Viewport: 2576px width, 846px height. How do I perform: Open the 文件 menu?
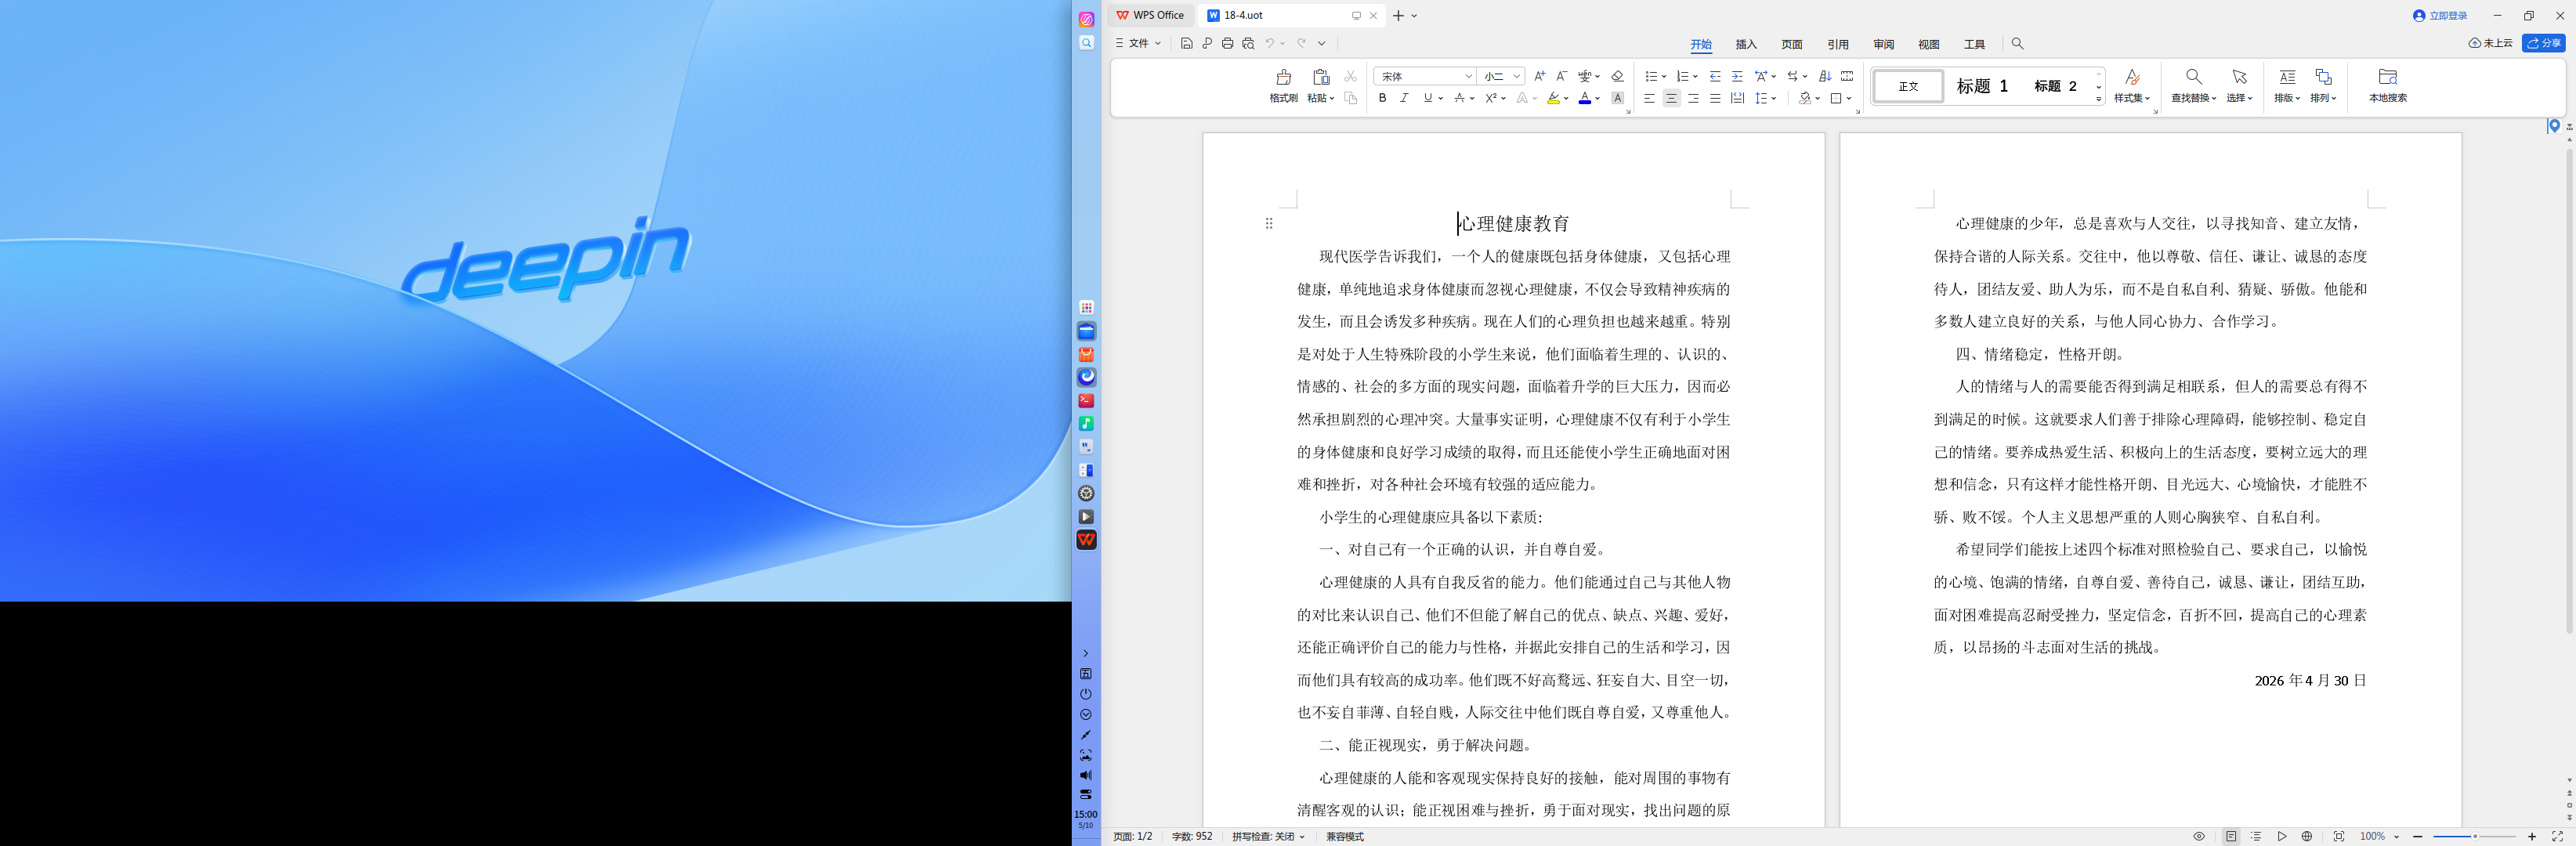point(1138,44)
